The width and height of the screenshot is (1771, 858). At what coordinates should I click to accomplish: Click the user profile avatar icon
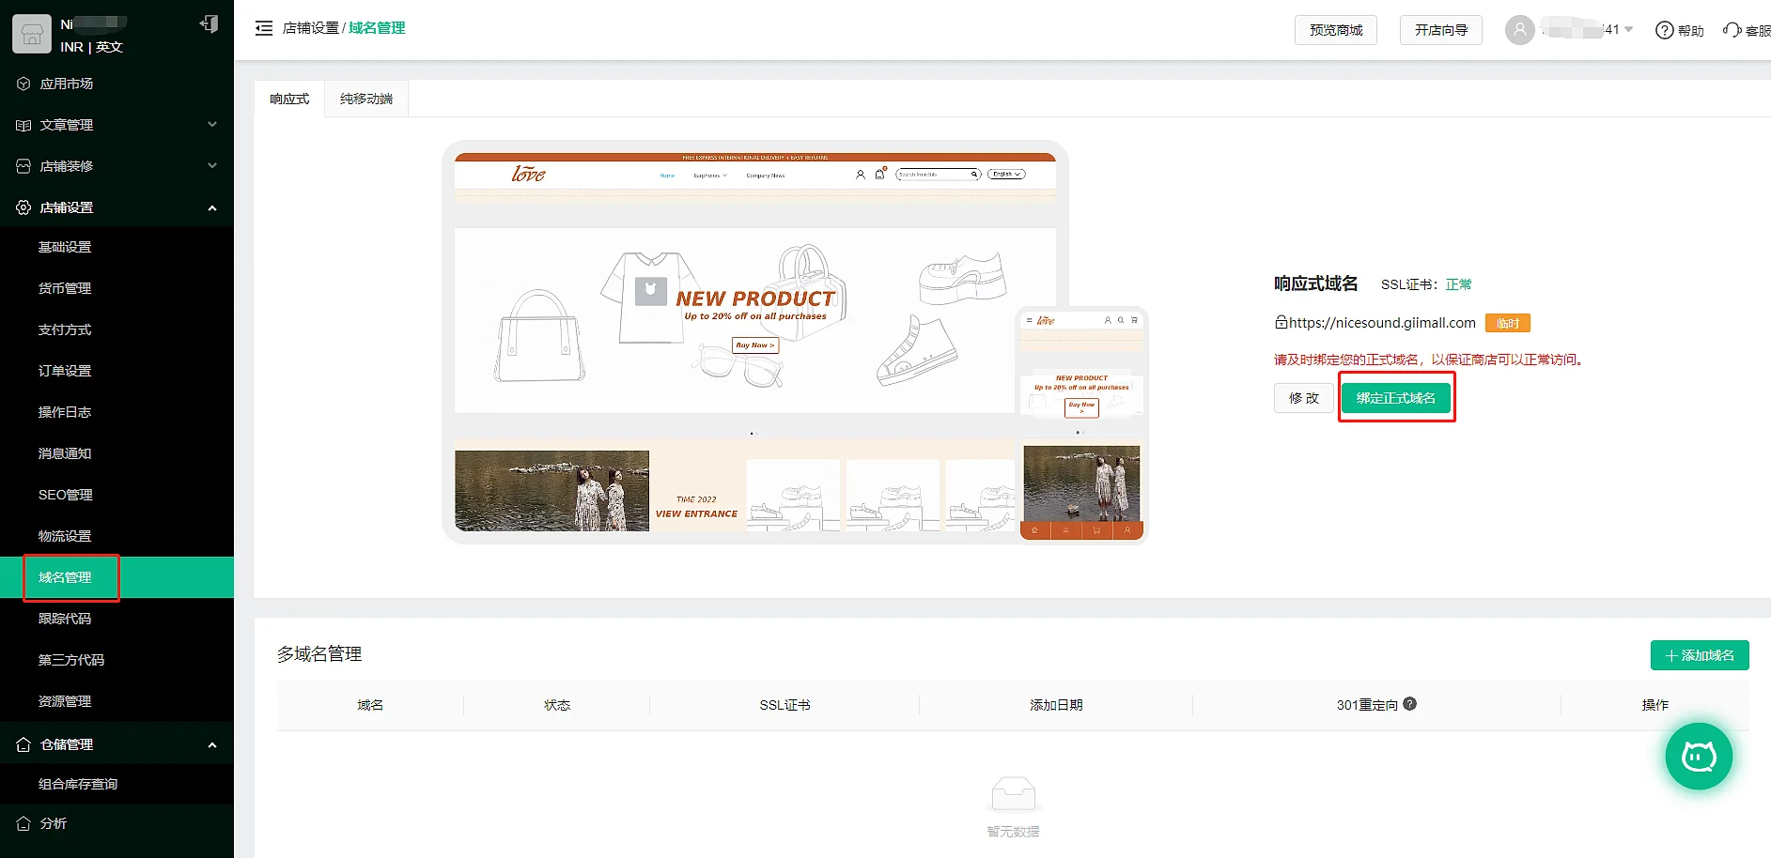point(1519,30)
